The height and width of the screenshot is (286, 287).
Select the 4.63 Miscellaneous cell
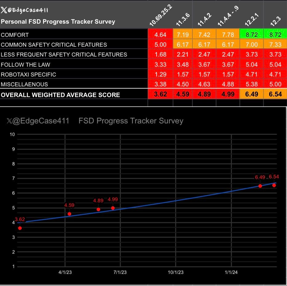click(x=204, y=84)
